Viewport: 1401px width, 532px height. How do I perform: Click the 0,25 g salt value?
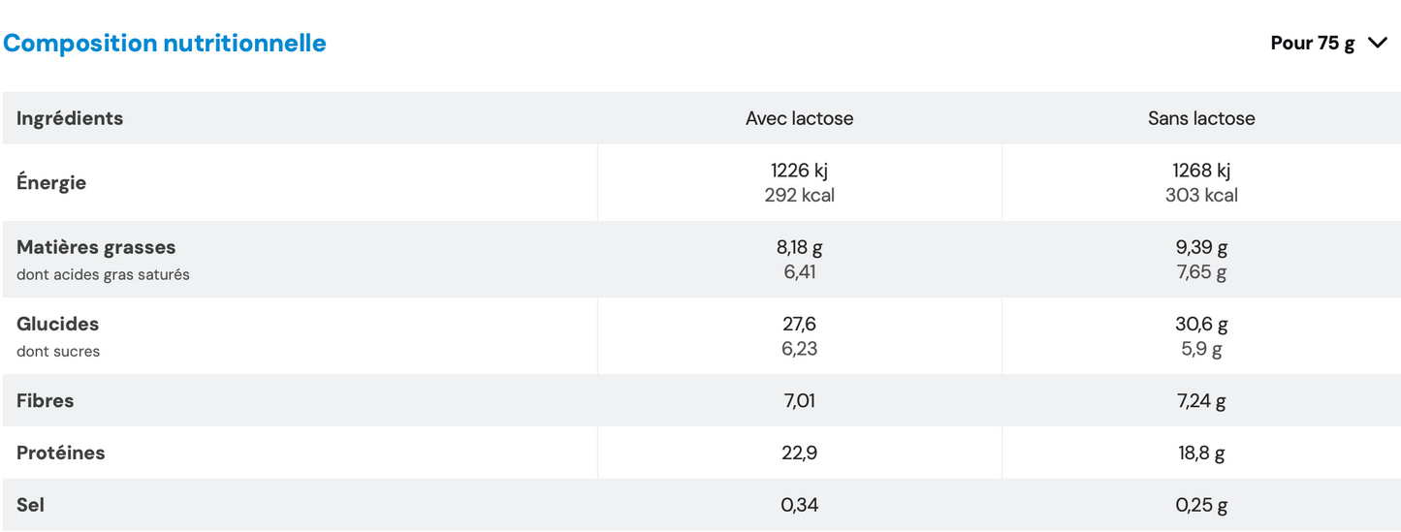(1201, 505)
